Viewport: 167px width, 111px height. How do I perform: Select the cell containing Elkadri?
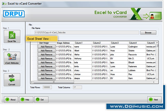[137, 62]
